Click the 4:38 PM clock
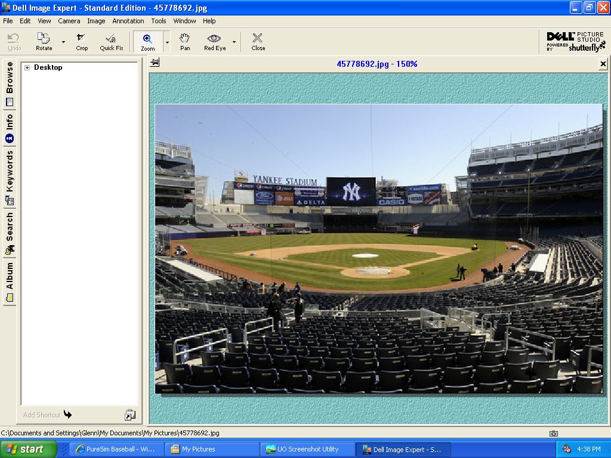Screen dimensions: 611x458 point(589,449)
